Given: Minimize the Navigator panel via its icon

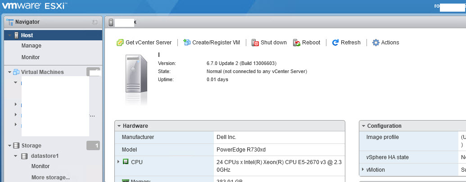Looking at the screenshot, I should [95, 22].
